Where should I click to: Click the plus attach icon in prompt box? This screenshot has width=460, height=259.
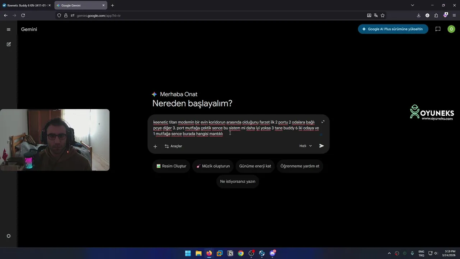coord(155,146)
